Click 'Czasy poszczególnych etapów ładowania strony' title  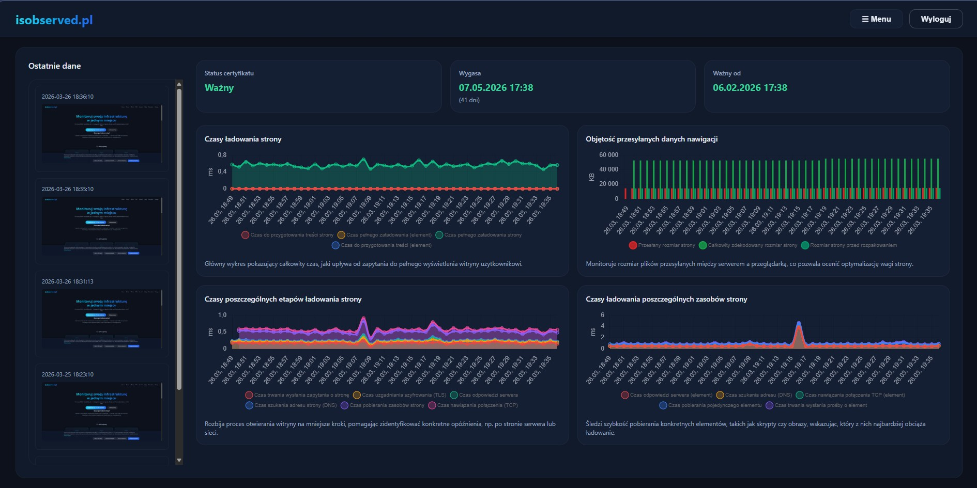point(283,299)
